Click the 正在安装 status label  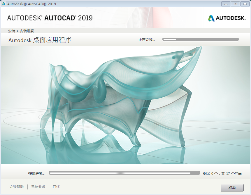coord(146,40)
